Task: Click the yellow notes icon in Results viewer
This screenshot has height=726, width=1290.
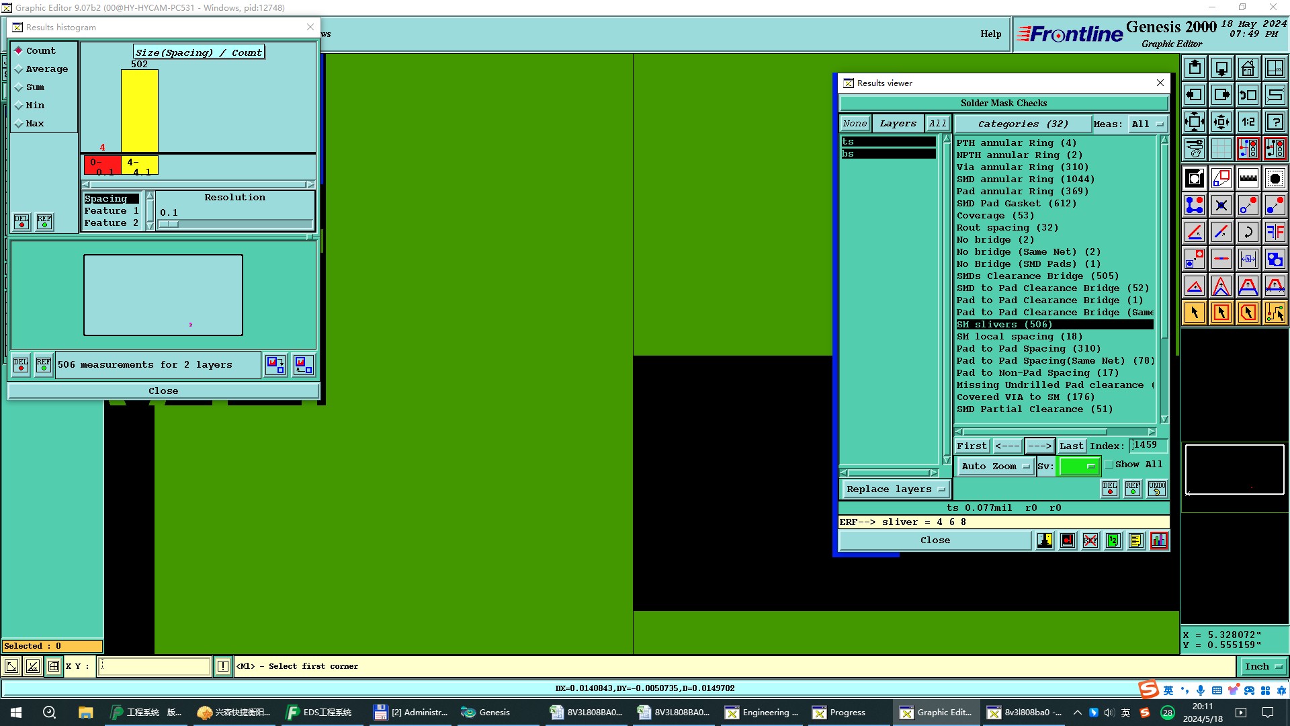Action: pos(1136,540)
